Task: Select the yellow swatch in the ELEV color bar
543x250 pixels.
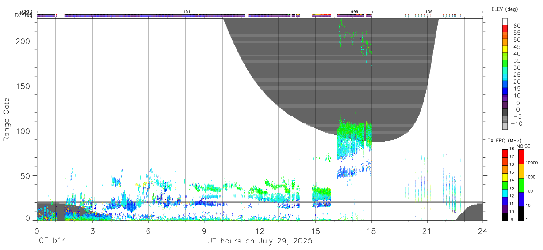Action: (505, 49)
